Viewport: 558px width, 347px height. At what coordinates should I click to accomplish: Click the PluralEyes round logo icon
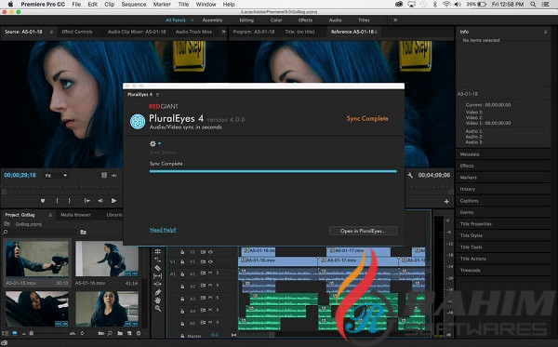coord(138,121)
